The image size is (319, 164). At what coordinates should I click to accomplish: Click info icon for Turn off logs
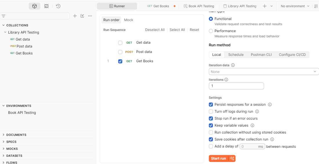click(257, 111)
